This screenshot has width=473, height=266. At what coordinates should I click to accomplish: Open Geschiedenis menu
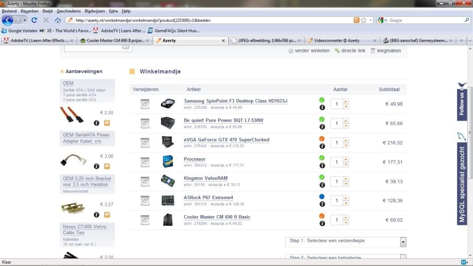[69, 11]
